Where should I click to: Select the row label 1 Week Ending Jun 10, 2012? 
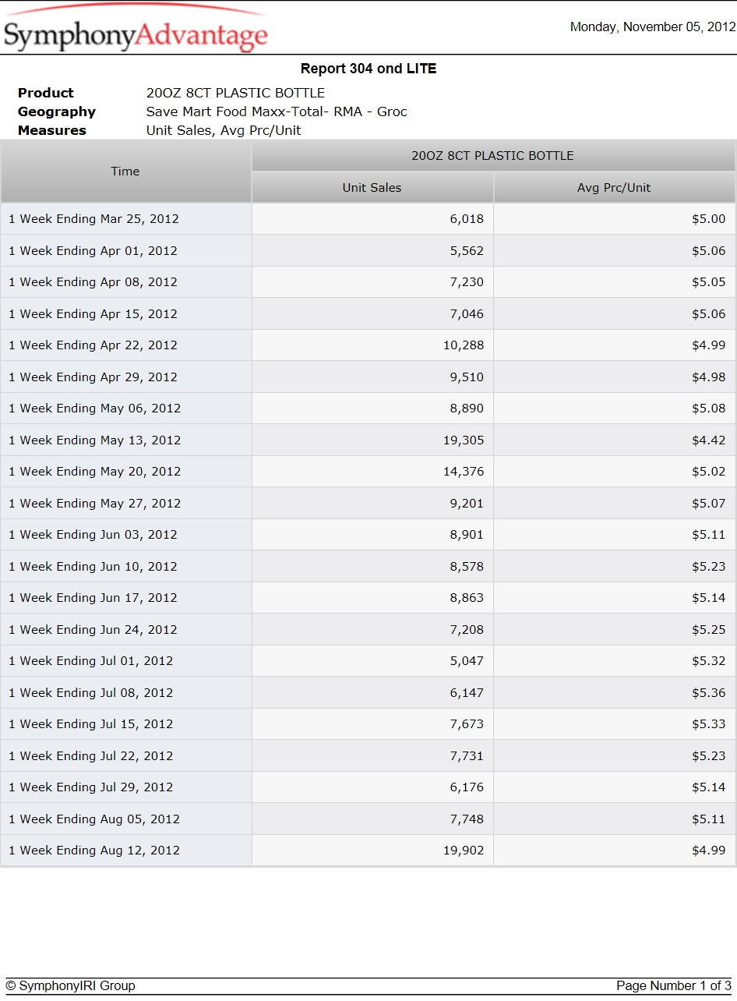(x=93, y=567)
